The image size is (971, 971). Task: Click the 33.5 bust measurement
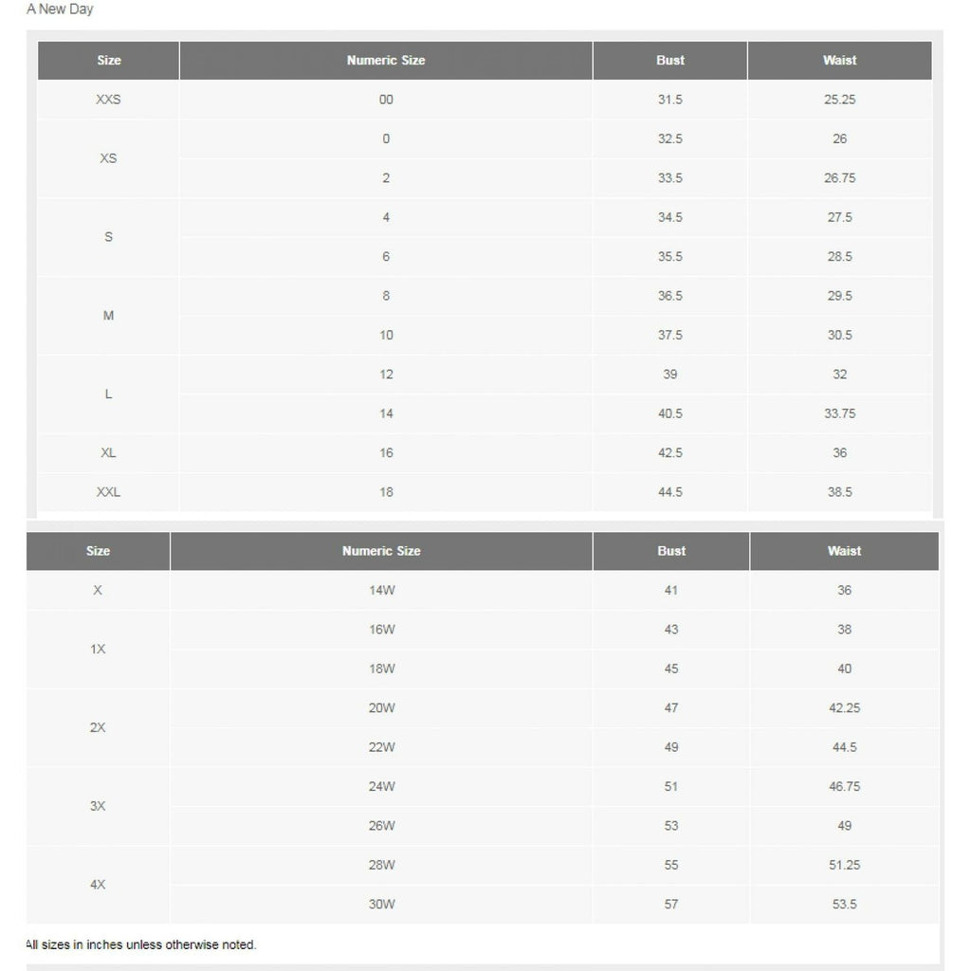click(669, 178)
